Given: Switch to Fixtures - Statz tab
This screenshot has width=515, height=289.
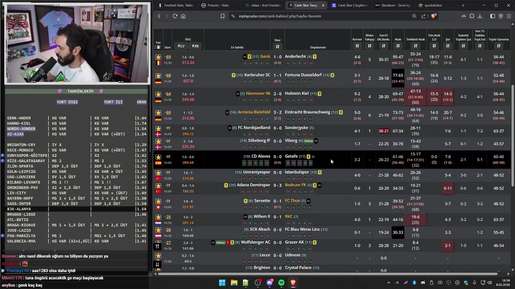Looking at the screenshot, I should pos(218,5).
